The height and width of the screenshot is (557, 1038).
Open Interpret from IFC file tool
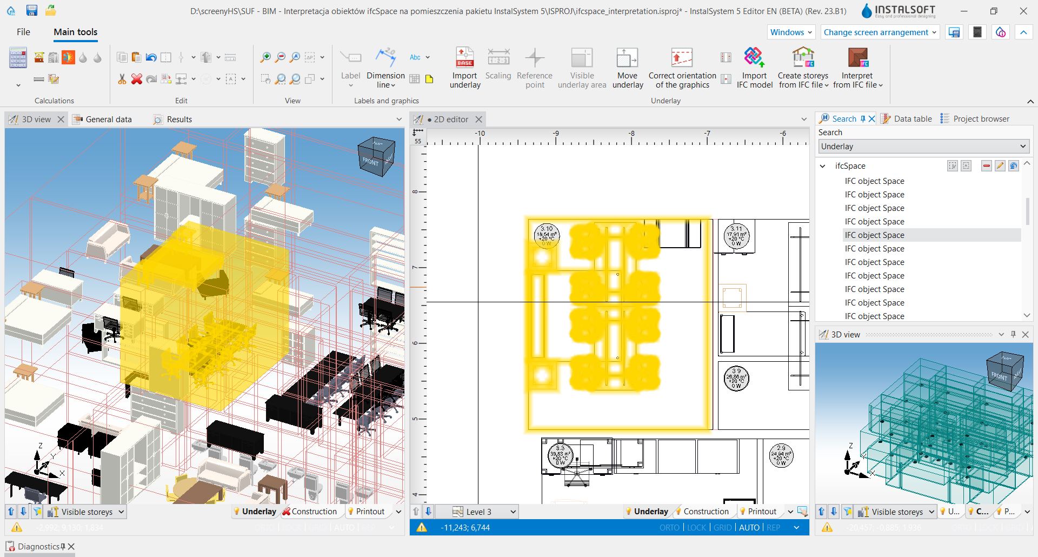coord(857,68)
